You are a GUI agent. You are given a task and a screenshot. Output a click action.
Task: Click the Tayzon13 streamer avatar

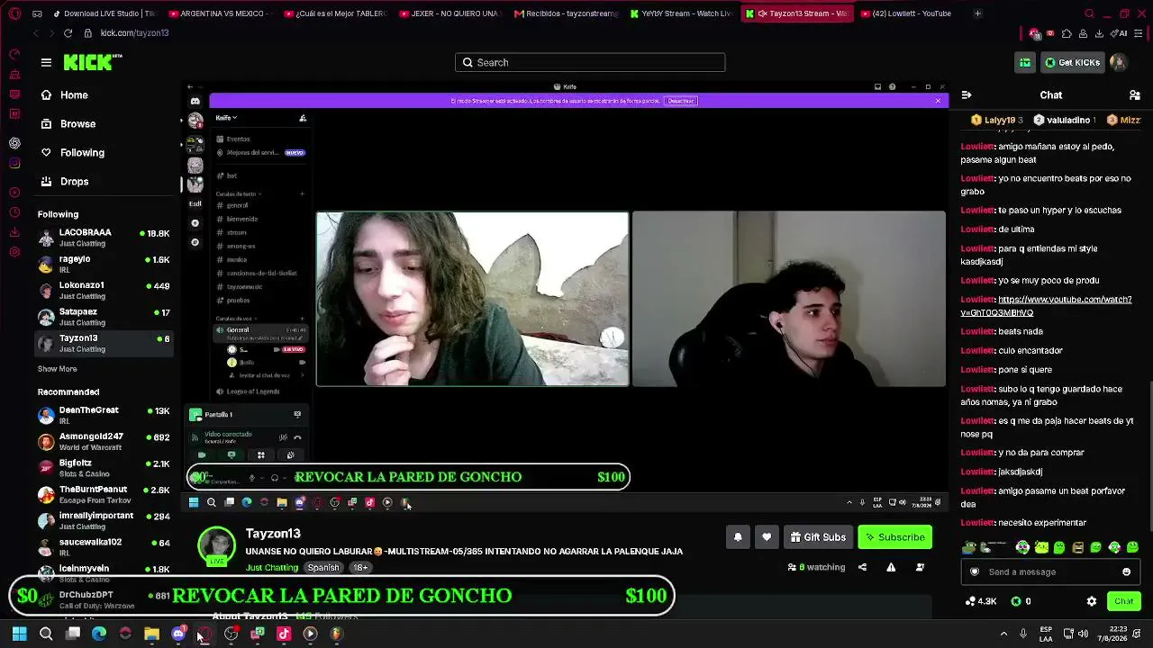[216, 547]
